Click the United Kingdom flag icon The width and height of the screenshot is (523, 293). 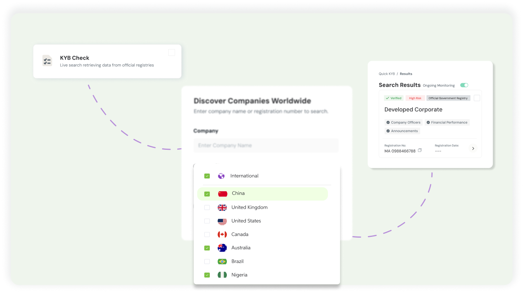click(222, 207)
